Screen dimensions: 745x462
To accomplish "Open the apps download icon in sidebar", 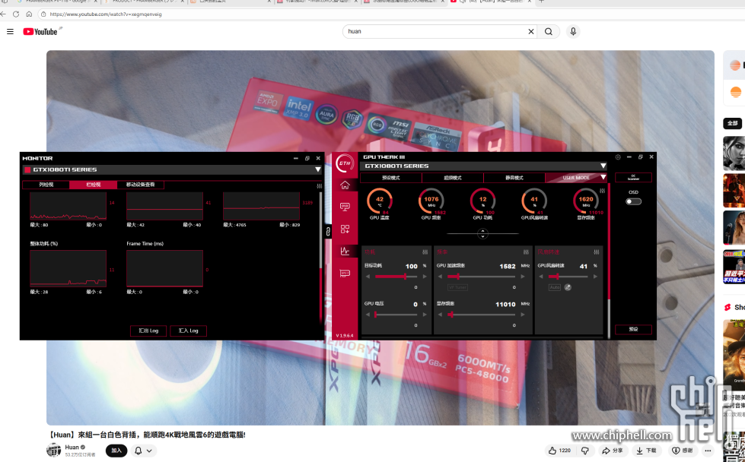I will pyautogui.click(x=345, y=229).
